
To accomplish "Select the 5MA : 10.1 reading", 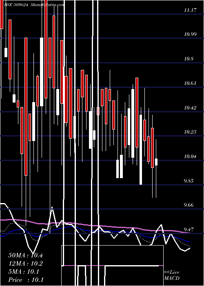I will [24, 272].
